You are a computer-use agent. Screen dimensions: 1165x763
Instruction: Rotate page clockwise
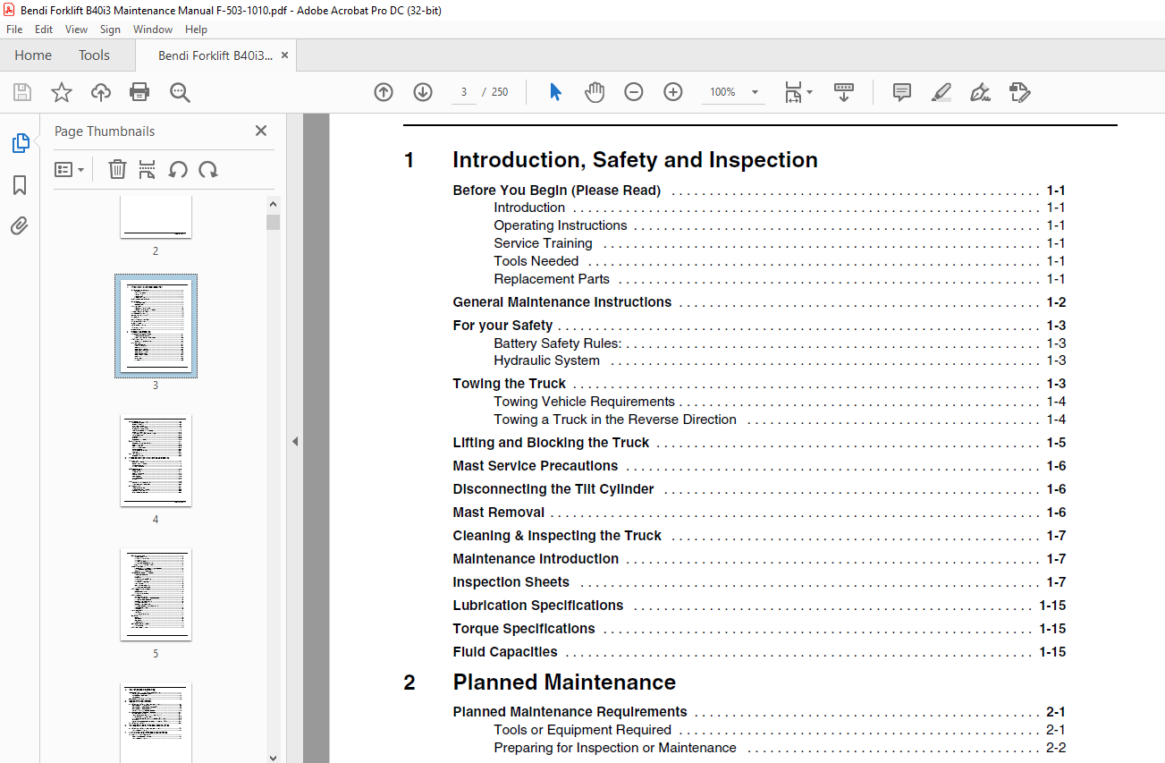point(208,169)
